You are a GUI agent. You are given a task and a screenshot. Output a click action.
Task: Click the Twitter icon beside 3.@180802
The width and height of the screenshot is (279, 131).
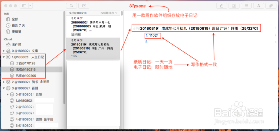(x=12, y=113)
